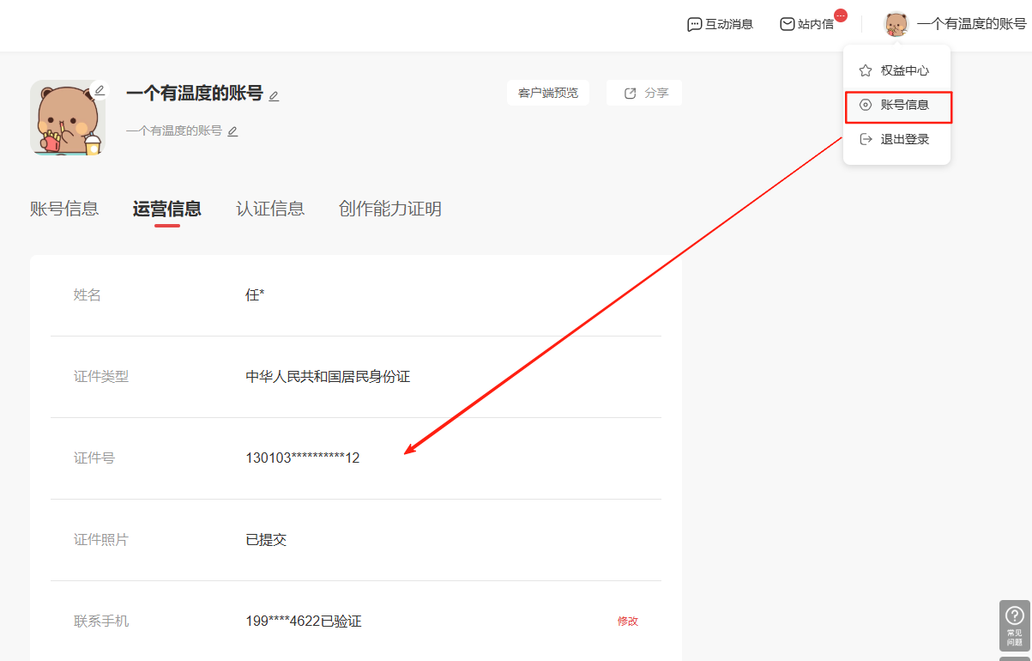Click the red notification badge on 站内信
The width and height of the screenshot is (1032, 661).
[841, 15]
